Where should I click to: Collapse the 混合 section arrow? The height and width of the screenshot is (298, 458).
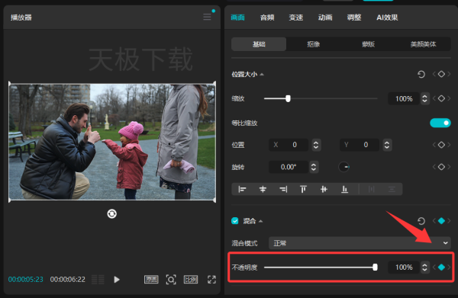[260, 221]
